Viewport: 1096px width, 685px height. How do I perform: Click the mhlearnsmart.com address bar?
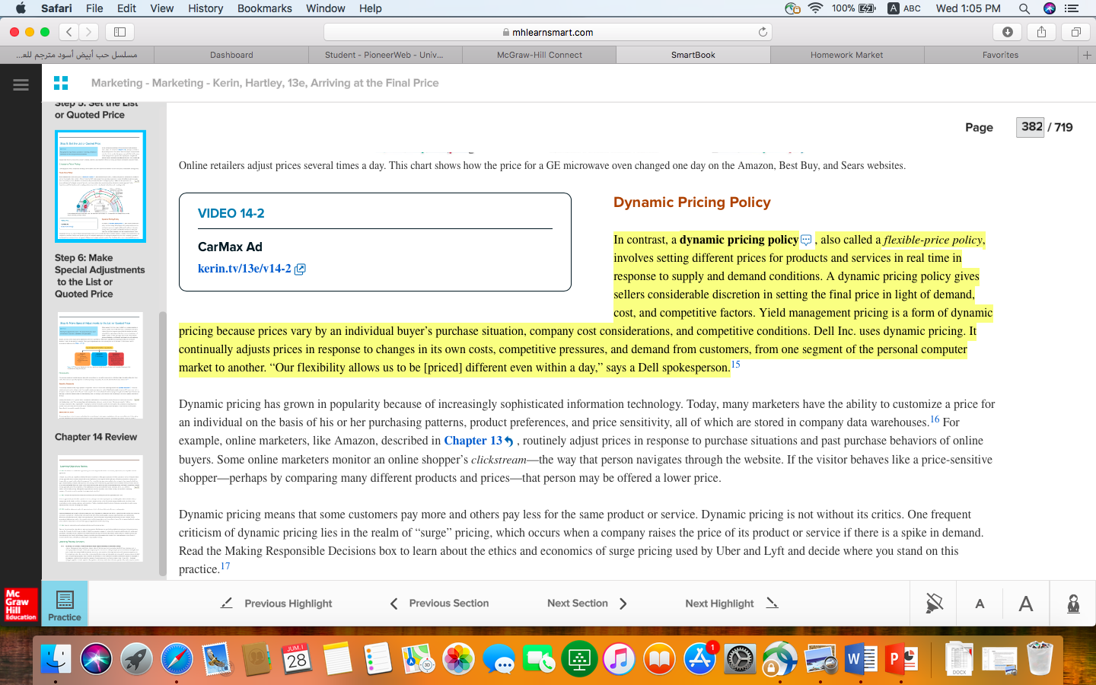(548, 32)
